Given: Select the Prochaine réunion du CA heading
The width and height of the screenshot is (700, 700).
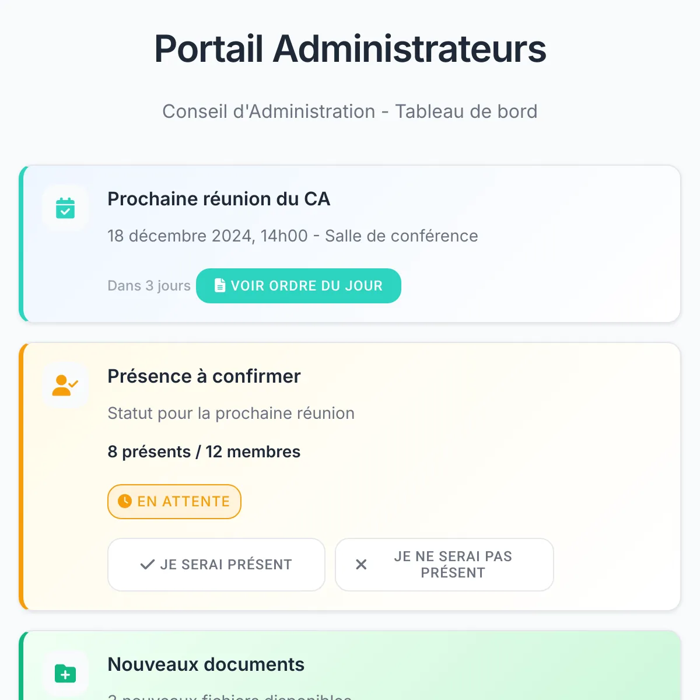Looking at the screenshot, I should (x=219, y=199).
